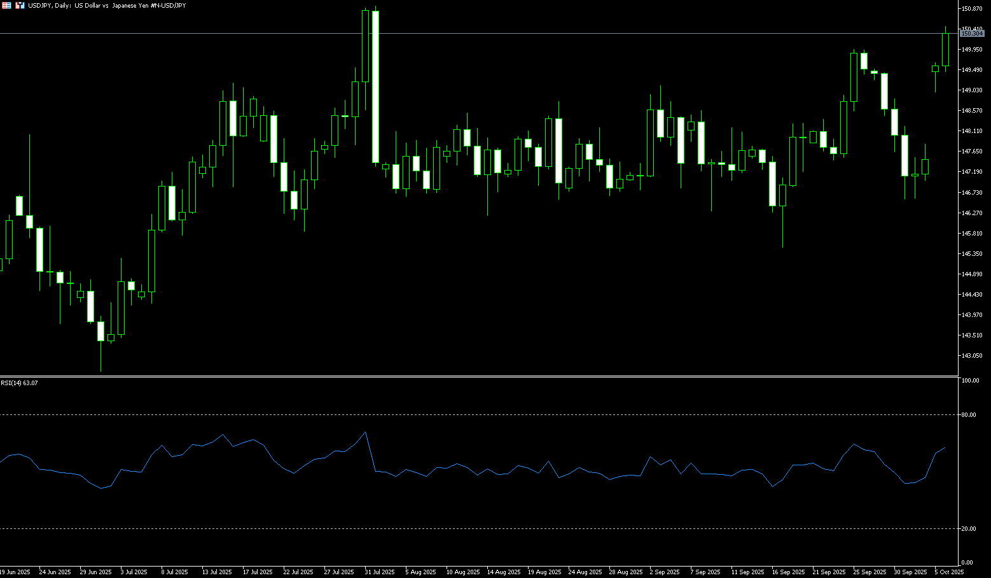Click the 5 Oct 2025 date label
Image resolution: width=991 pixels, height=578 pixels.
[949, 572]
